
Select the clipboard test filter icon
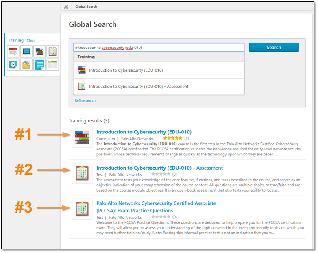[52, 52]
